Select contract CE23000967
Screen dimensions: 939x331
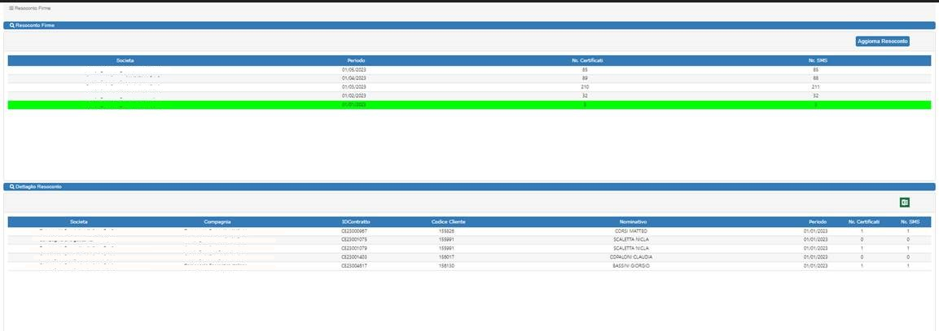[354, 231]
